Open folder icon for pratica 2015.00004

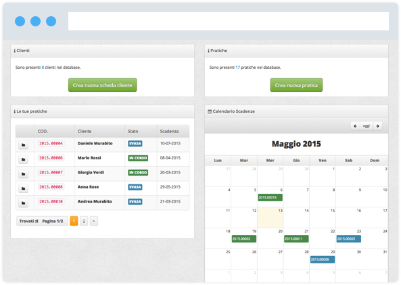pyautogui.click(x=23, y=145)
